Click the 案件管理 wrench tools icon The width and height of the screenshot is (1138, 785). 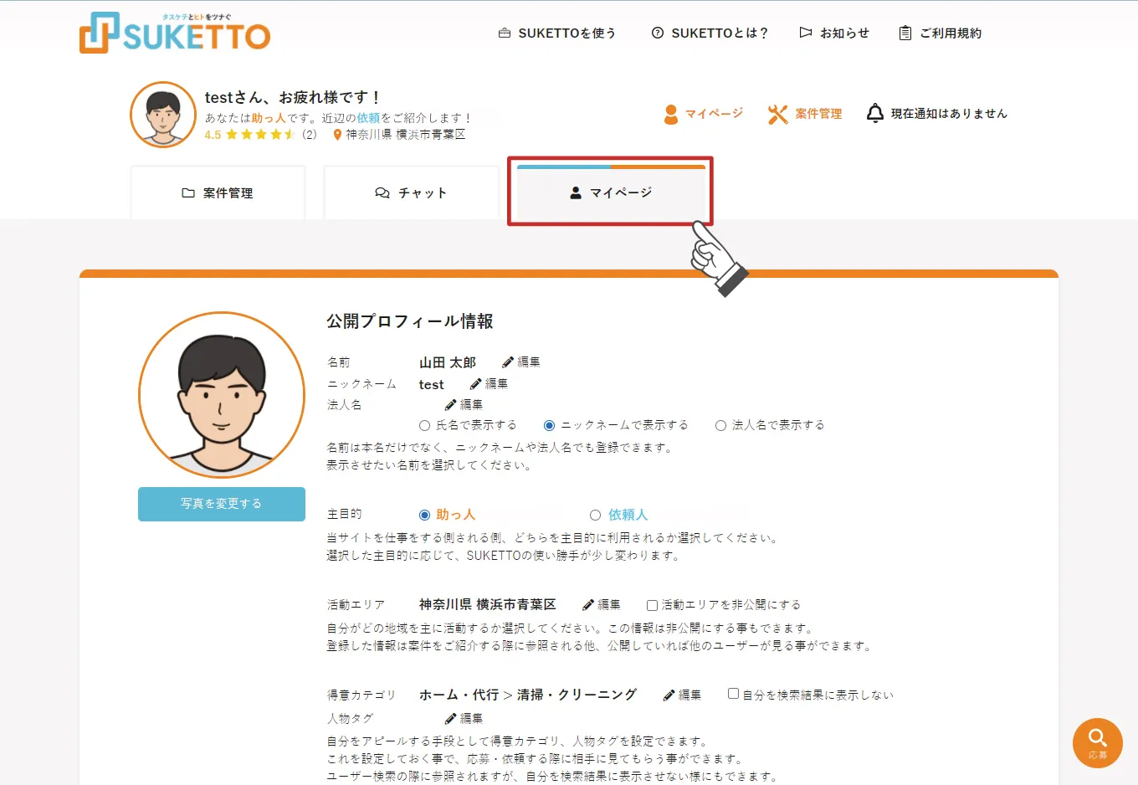(x=778, y=114)
